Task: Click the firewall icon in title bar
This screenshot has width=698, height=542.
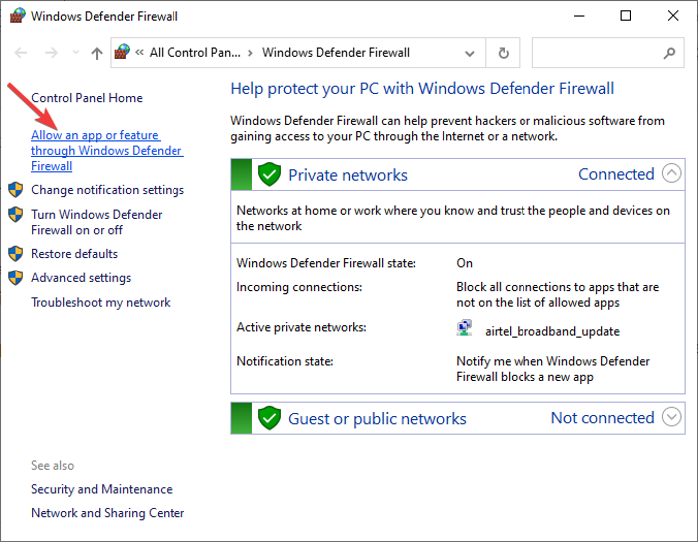Action: coord(16,16)
